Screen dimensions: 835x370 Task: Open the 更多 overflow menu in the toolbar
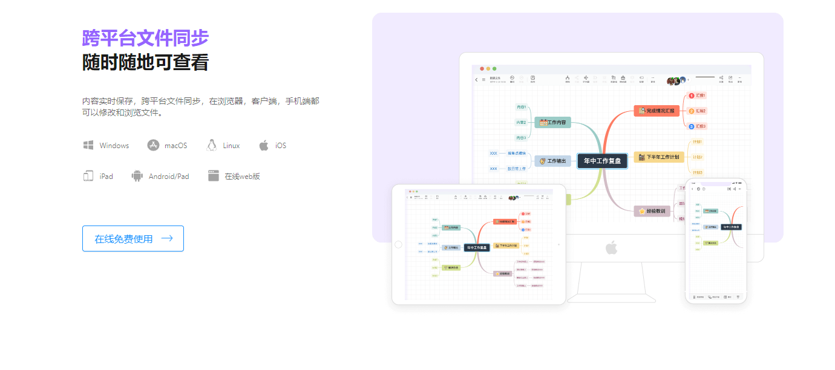click(x=652, y=78)
